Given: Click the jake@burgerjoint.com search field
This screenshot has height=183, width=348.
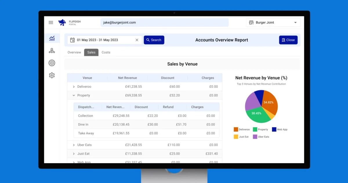Looking at the screenshot, I should [164, 23].
